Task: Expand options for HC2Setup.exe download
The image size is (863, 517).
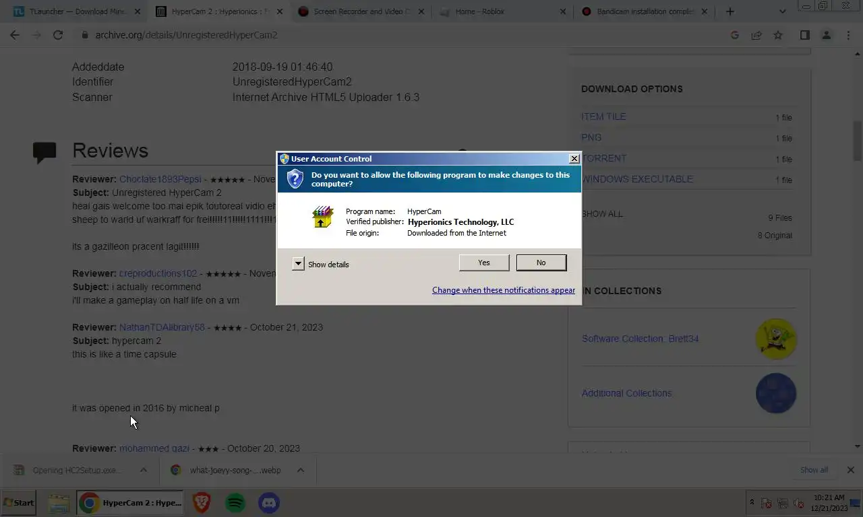Action: [143, 470]
